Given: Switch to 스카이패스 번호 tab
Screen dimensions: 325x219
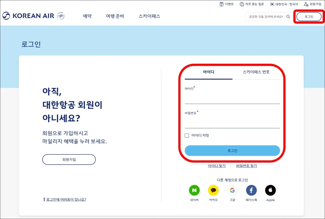Looking at the screenshot, I should pos(256,72).
